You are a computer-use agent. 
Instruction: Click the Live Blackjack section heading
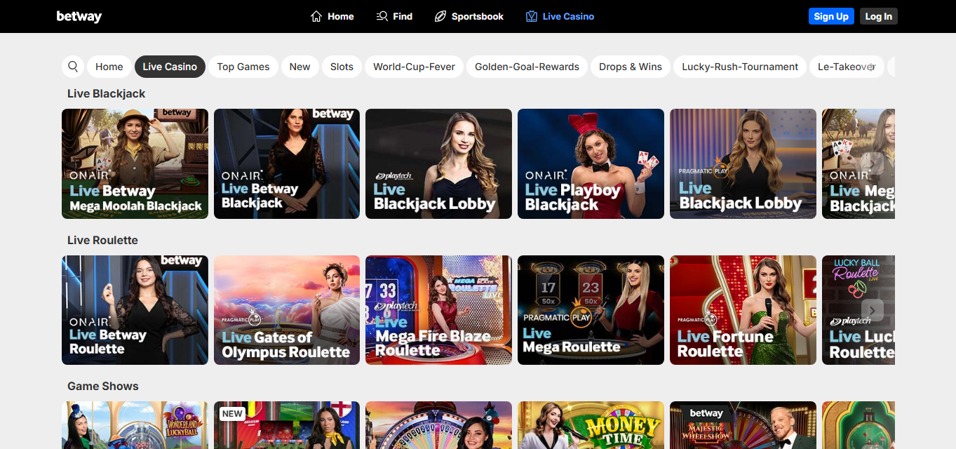click(x=107, y=93)
